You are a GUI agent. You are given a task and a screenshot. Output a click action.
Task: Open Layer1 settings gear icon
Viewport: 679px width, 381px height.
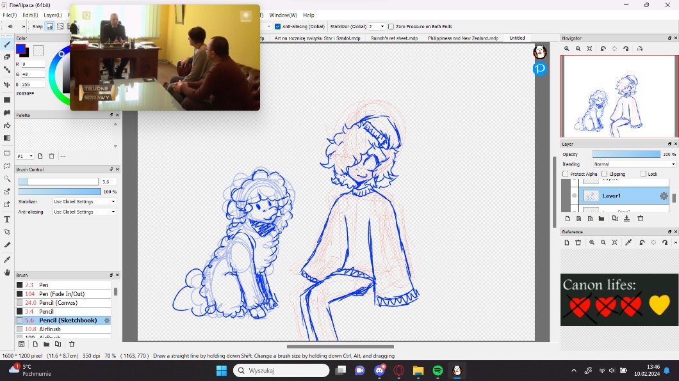(664, 196)
